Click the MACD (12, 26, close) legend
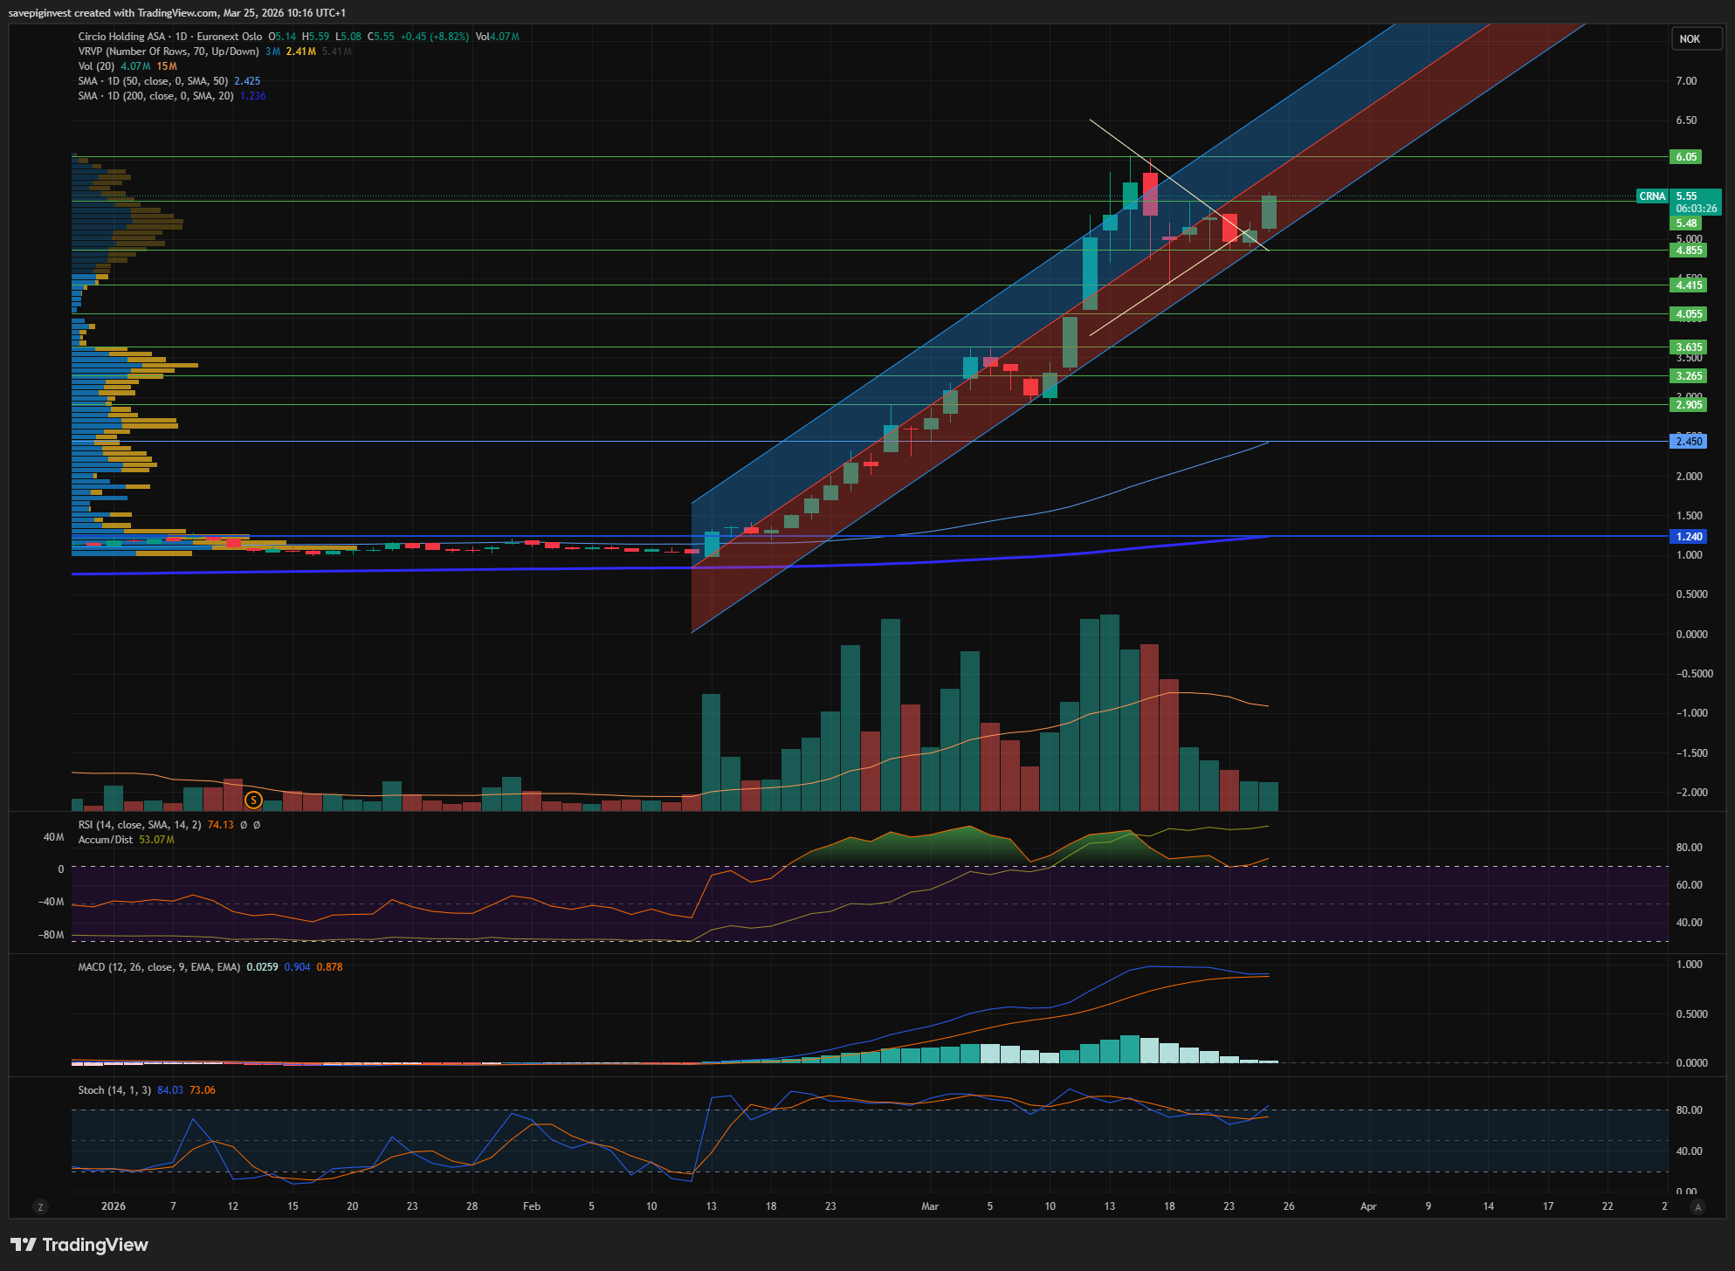 coord(158,967)
